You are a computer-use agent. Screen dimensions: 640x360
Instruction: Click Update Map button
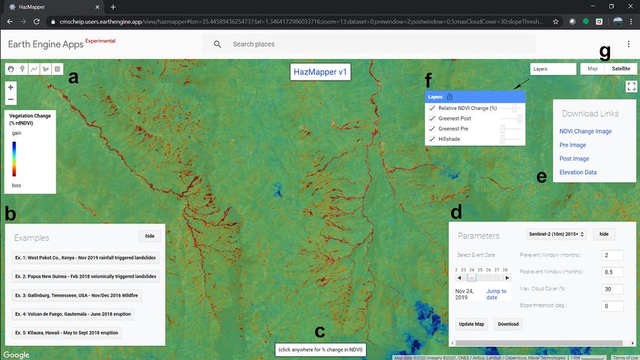[471, 324]
